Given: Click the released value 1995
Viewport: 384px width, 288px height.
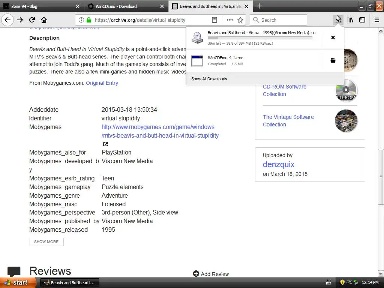Looking at the screenshot, I should 108,230.
